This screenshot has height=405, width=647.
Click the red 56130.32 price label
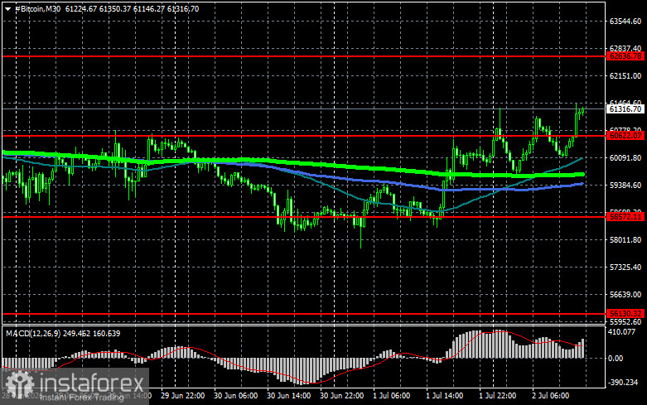click(625, 314)
